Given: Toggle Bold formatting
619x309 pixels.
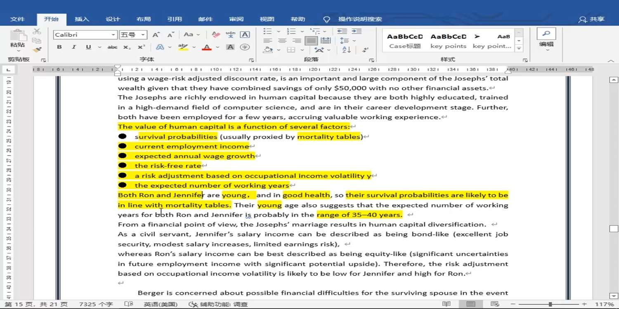Looking at the screenshot, I should (x=59, y=47).
